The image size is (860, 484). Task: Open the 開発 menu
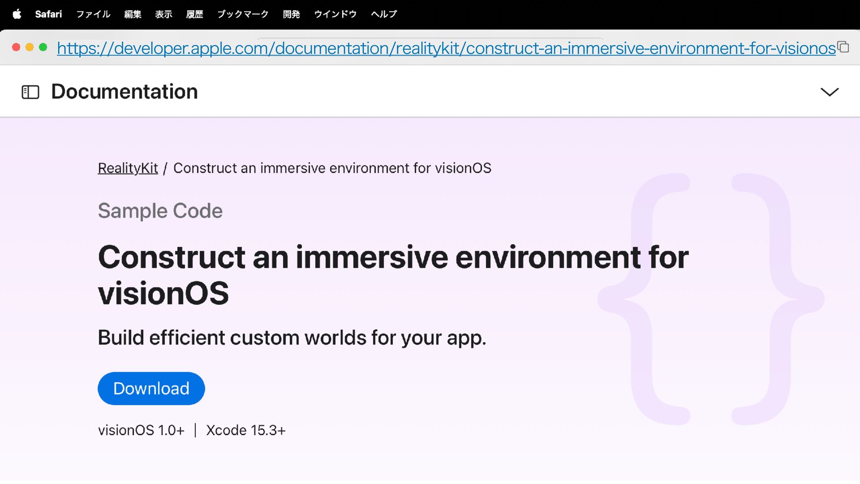point(291,14)
